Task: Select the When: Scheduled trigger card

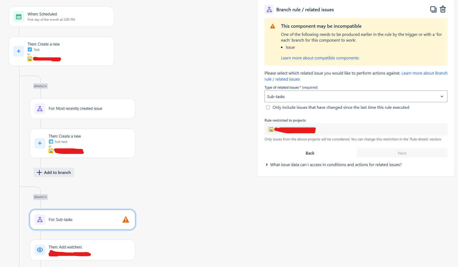Action: (x=61, y=17)
